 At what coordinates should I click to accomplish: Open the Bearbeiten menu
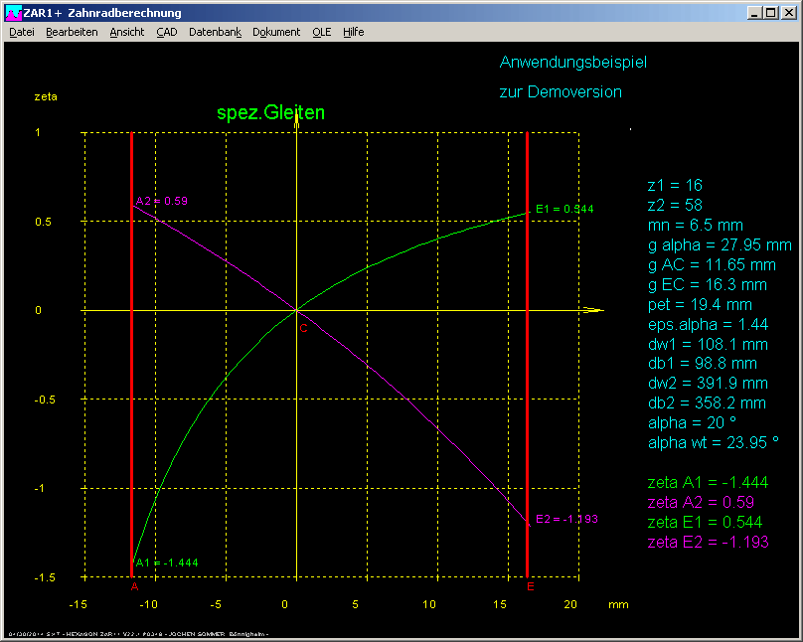pos(72,32)
